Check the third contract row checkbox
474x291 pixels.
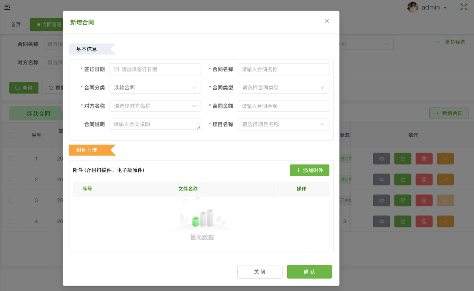[11, 200]
